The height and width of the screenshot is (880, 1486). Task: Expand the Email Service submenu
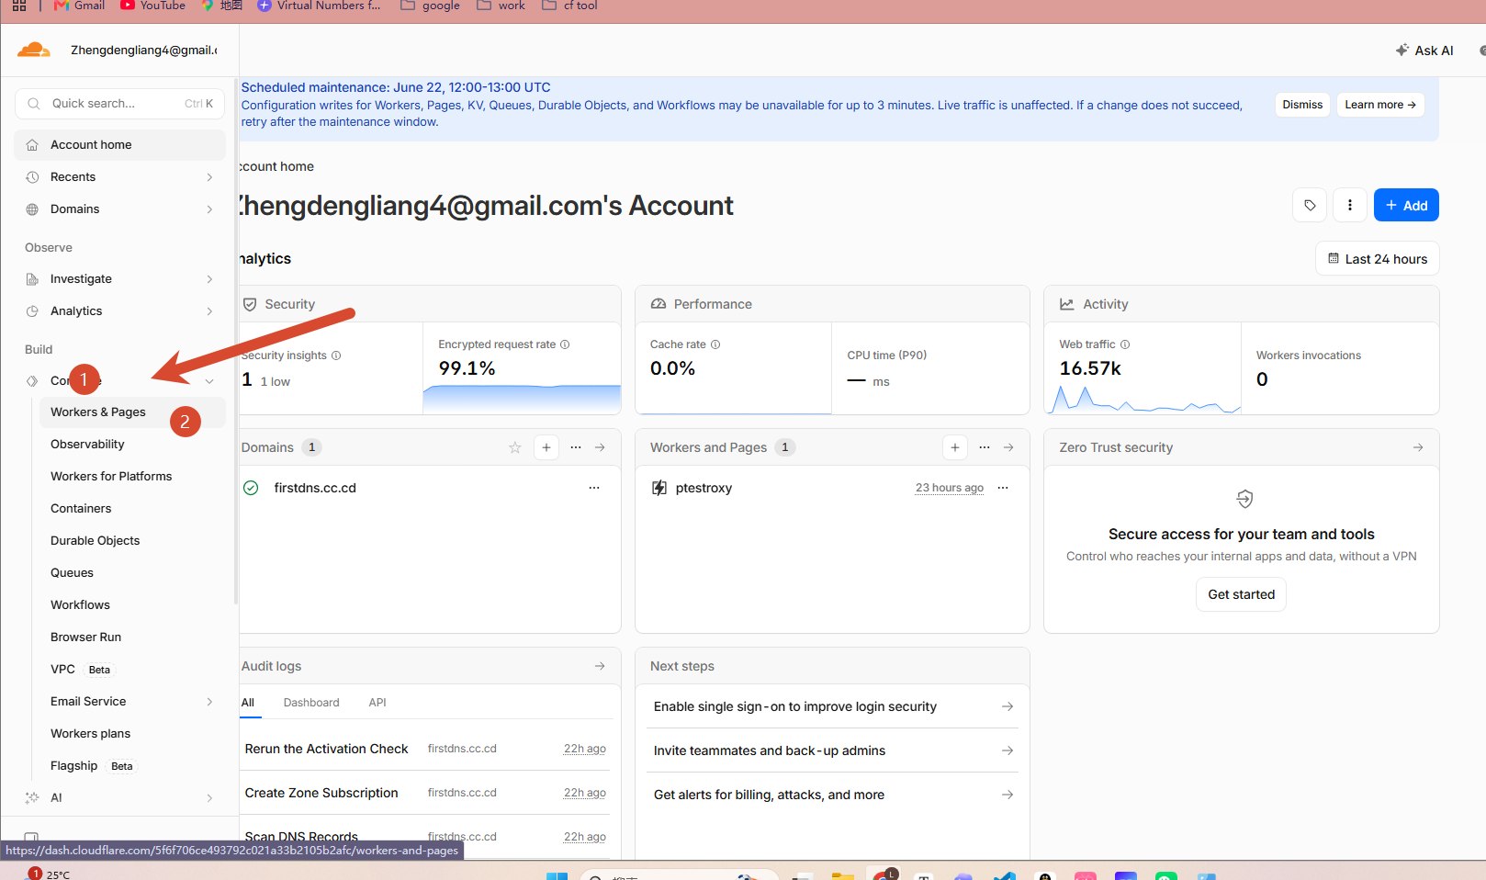pos(129,702)
